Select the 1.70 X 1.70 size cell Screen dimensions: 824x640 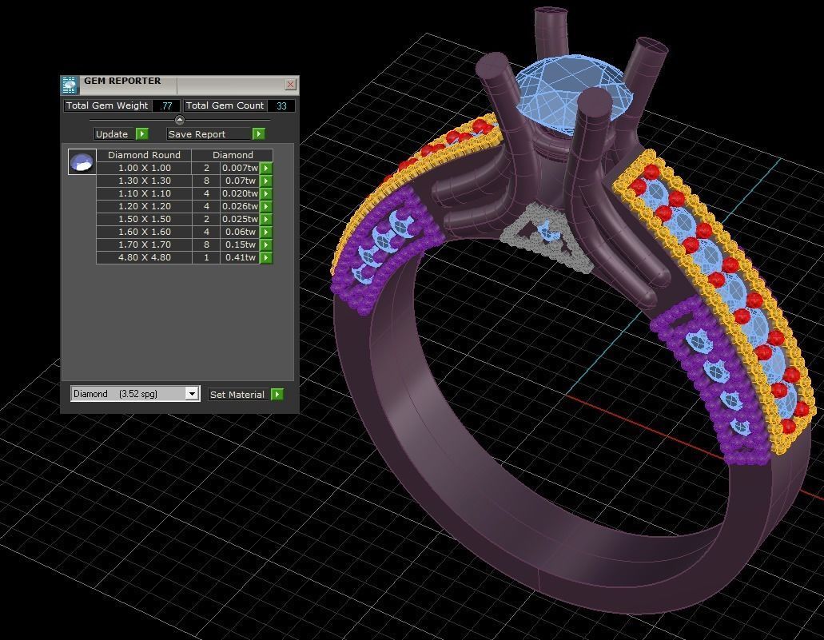pos(144,244)
